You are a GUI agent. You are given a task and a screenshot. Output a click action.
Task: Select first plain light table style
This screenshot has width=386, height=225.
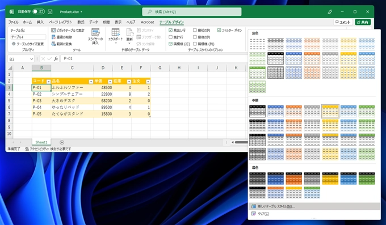click(x=257, y=44)
